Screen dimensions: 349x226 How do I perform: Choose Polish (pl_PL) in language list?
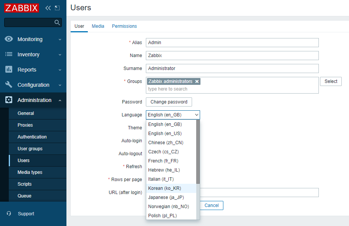[x=171, y=215]
